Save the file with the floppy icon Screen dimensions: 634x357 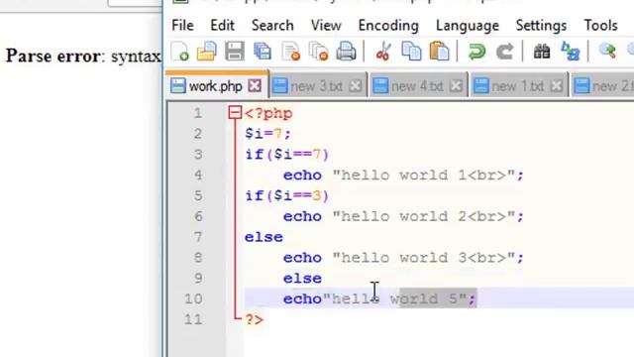point(235,52)
